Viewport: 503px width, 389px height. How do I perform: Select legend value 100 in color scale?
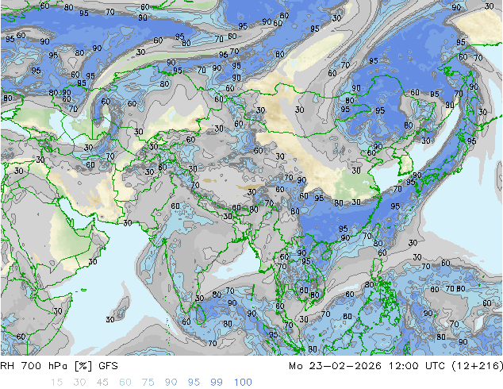click(243, 383)
